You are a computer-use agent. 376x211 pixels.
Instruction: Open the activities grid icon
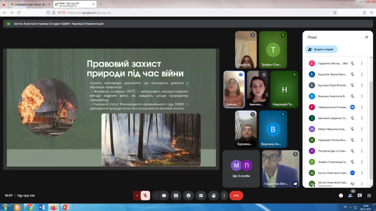tap(369, 196)
